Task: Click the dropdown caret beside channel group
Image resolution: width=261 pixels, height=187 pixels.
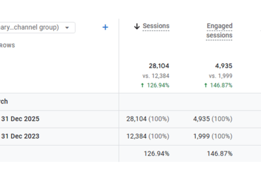Action: click(x=67, y=27)
